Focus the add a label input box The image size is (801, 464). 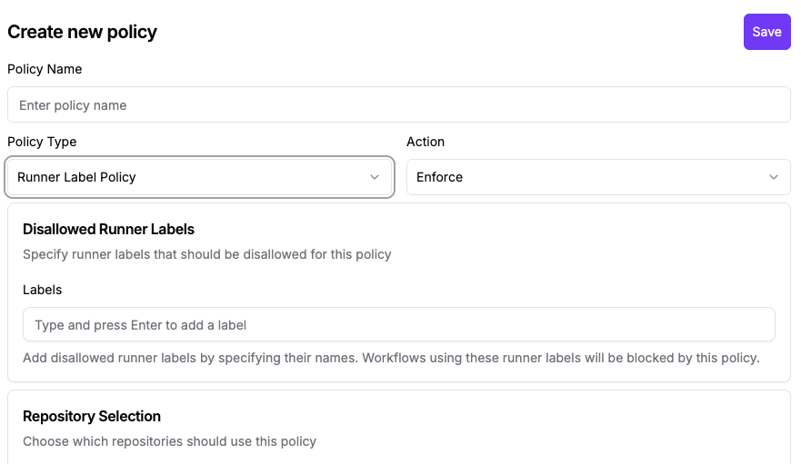tap(399, 325)
